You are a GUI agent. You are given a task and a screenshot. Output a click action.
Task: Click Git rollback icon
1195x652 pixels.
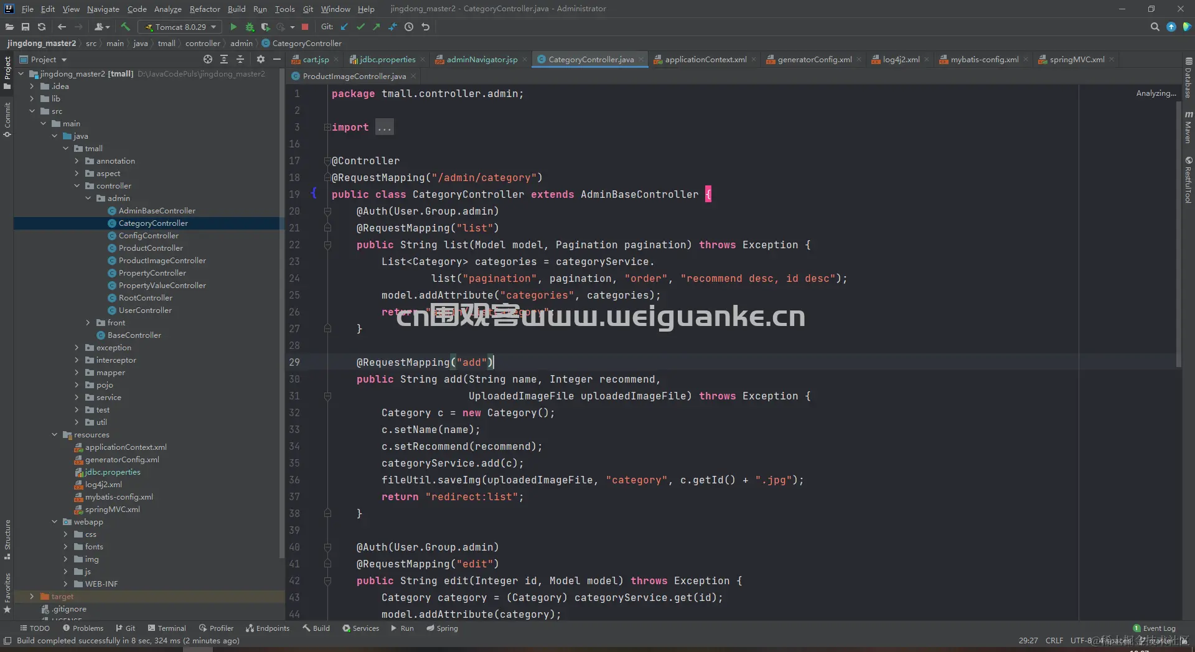pos(426,27)
